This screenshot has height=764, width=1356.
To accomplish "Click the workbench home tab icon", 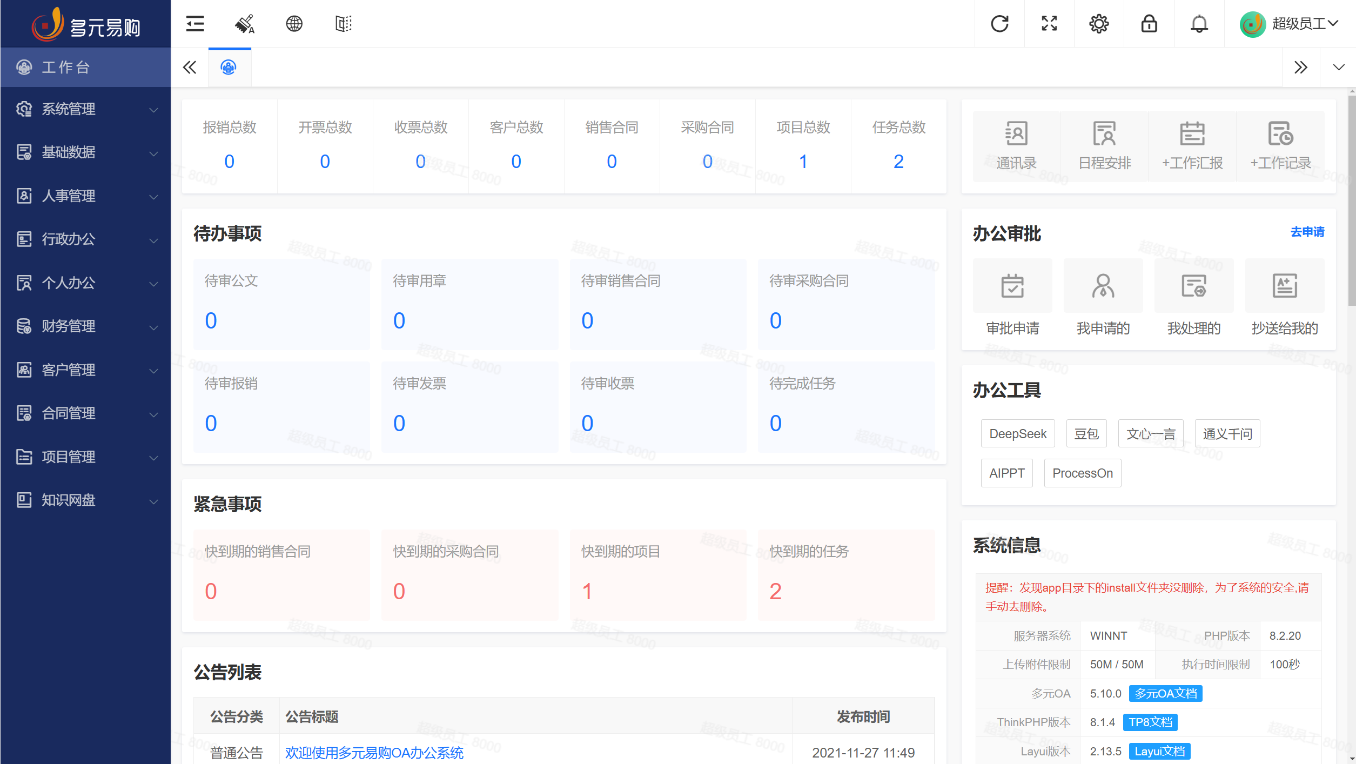I will click(x=229, y=68).
